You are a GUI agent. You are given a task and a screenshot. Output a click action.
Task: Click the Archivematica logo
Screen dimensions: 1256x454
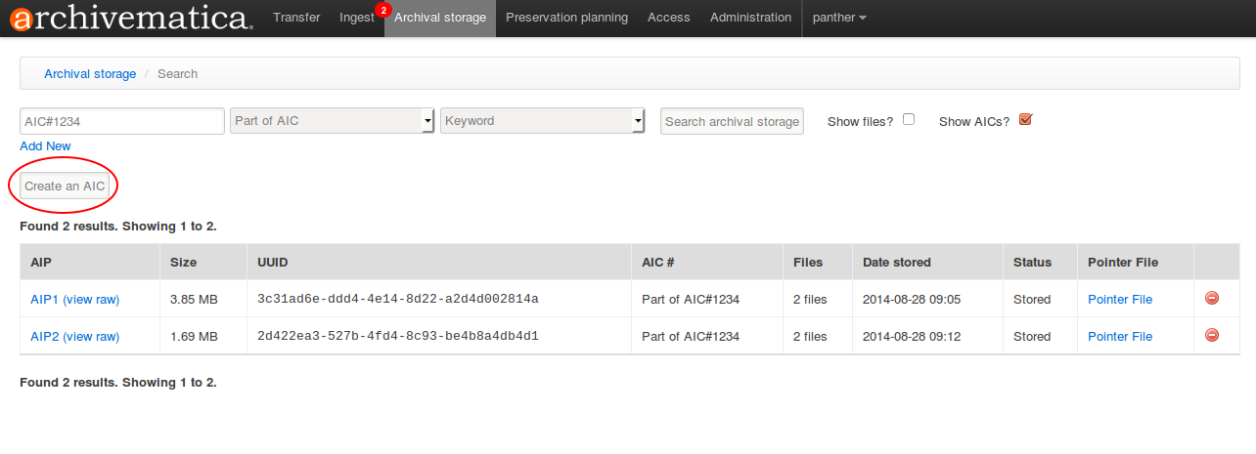127,18
